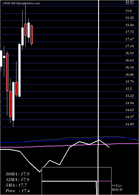Image resolution: width=139 pixels, height=195 pixels.
Task: Click the 18.32 price axis label
Action: [x=130, y=18]
